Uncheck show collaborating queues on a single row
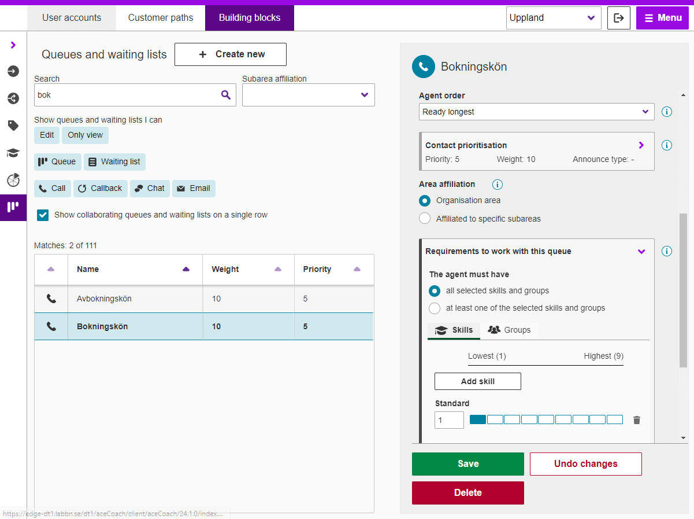 coord(42,215)
